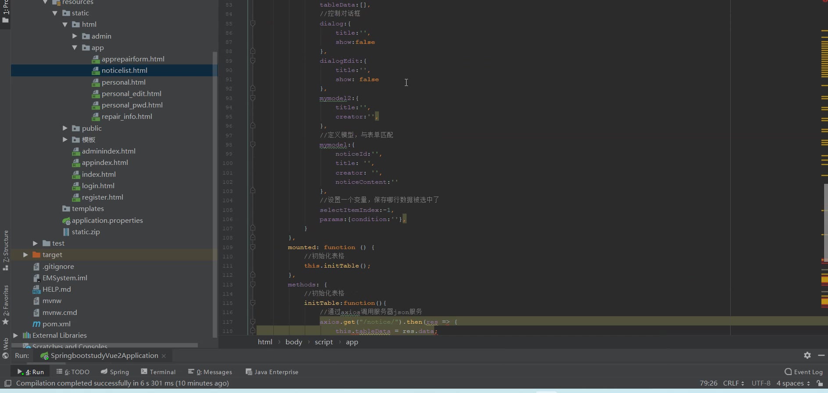This screenshot has width=828, height=393.
Task: Expand the public folder
Action: (x=65, y=128)
